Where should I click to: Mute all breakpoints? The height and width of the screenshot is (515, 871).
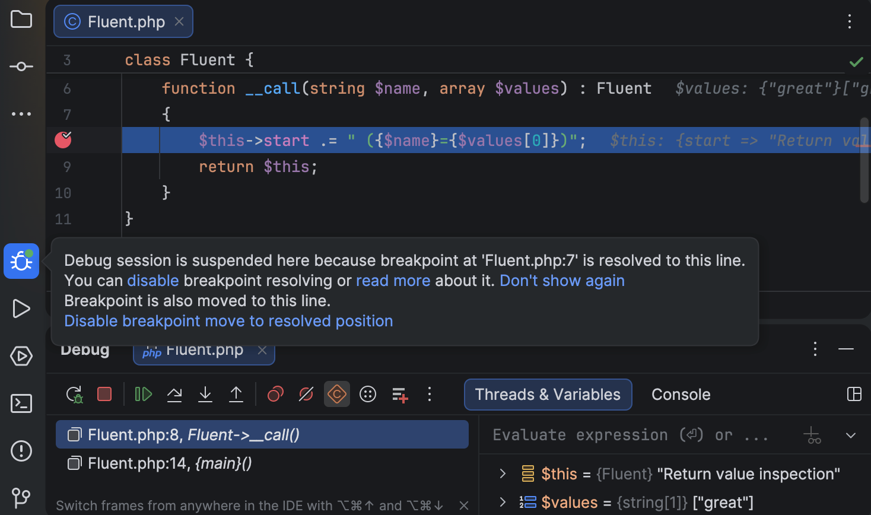[x=306, y=394]
